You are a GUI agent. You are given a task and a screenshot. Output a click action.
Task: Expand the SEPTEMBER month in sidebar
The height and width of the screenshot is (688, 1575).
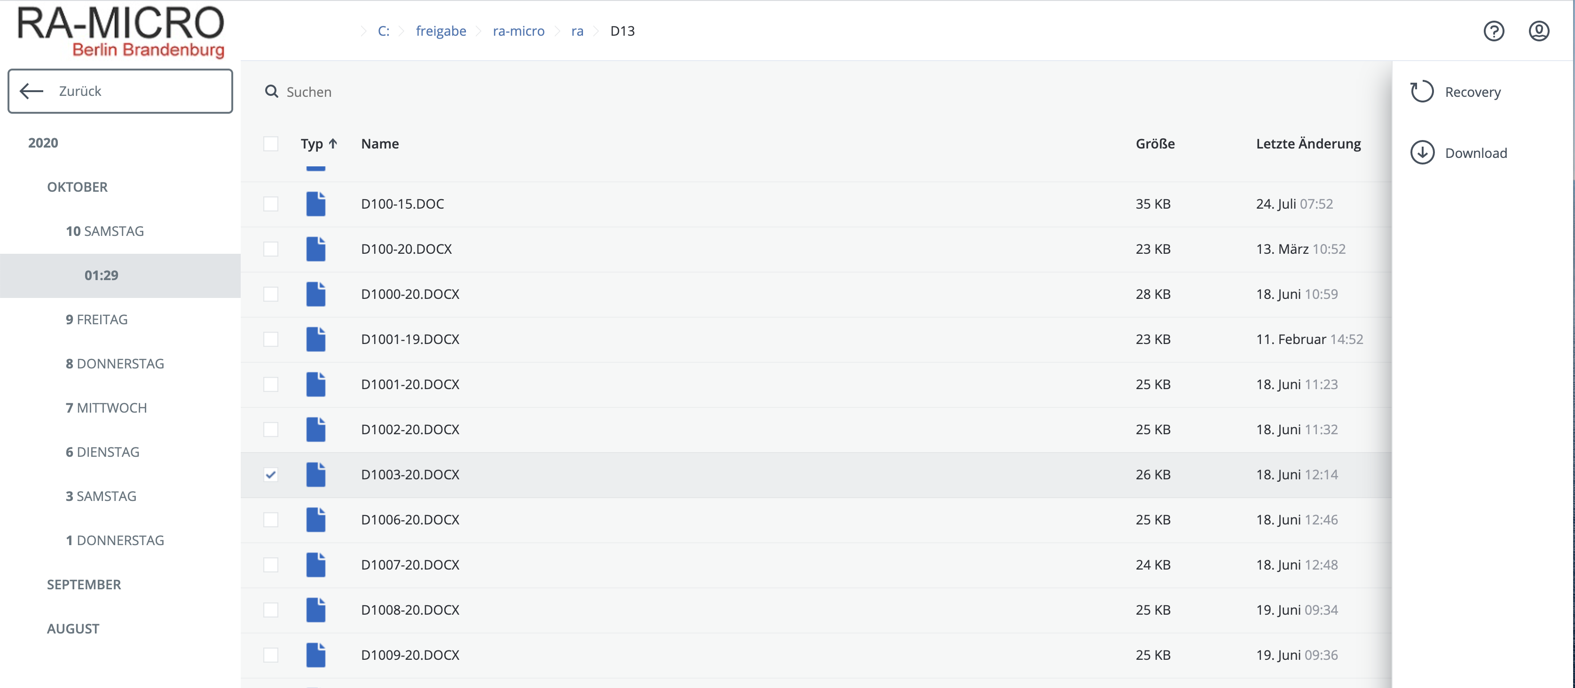pyautogui.click(x=84, y=585)
